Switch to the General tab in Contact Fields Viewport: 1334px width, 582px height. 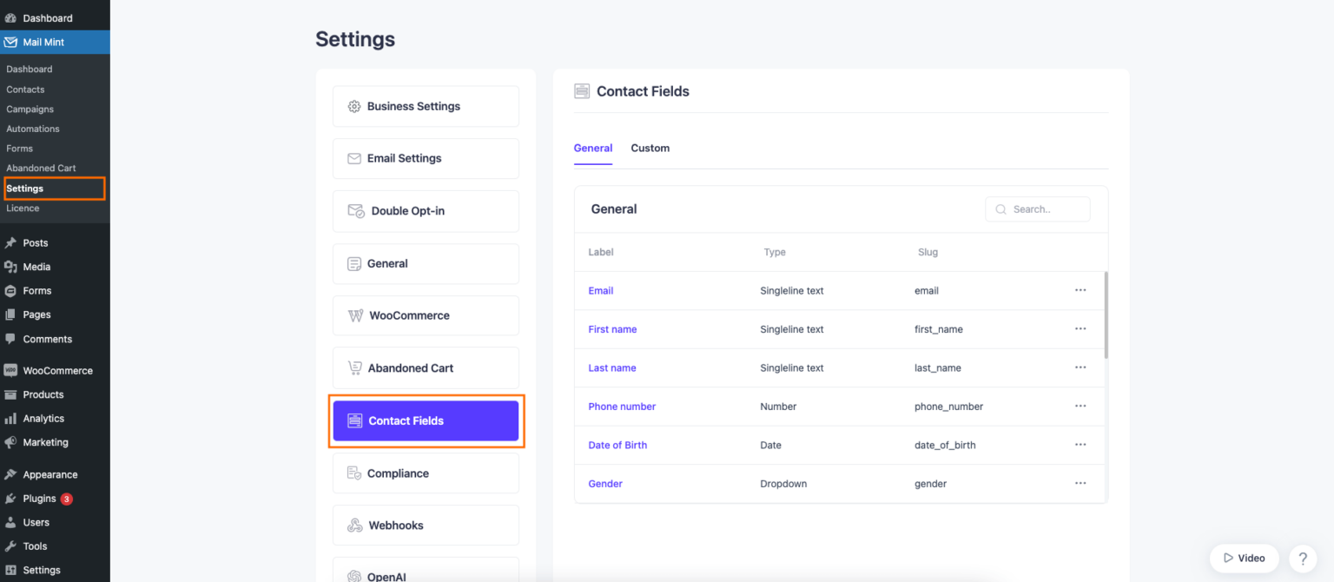point(593,148)
